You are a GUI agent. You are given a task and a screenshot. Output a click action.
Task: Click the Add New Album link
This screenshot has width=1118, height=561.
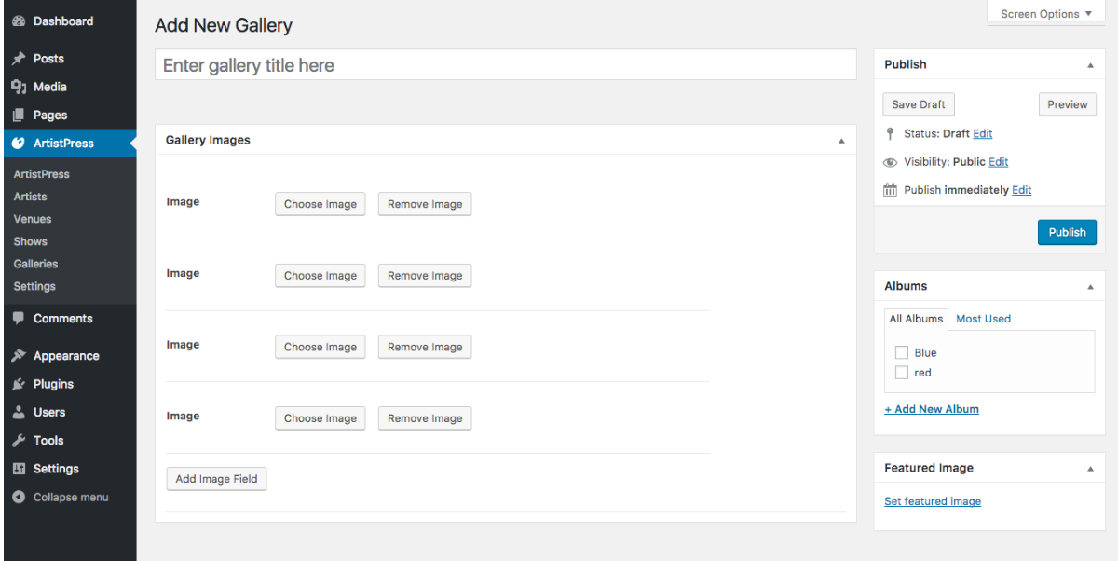[x=932, y=409]
